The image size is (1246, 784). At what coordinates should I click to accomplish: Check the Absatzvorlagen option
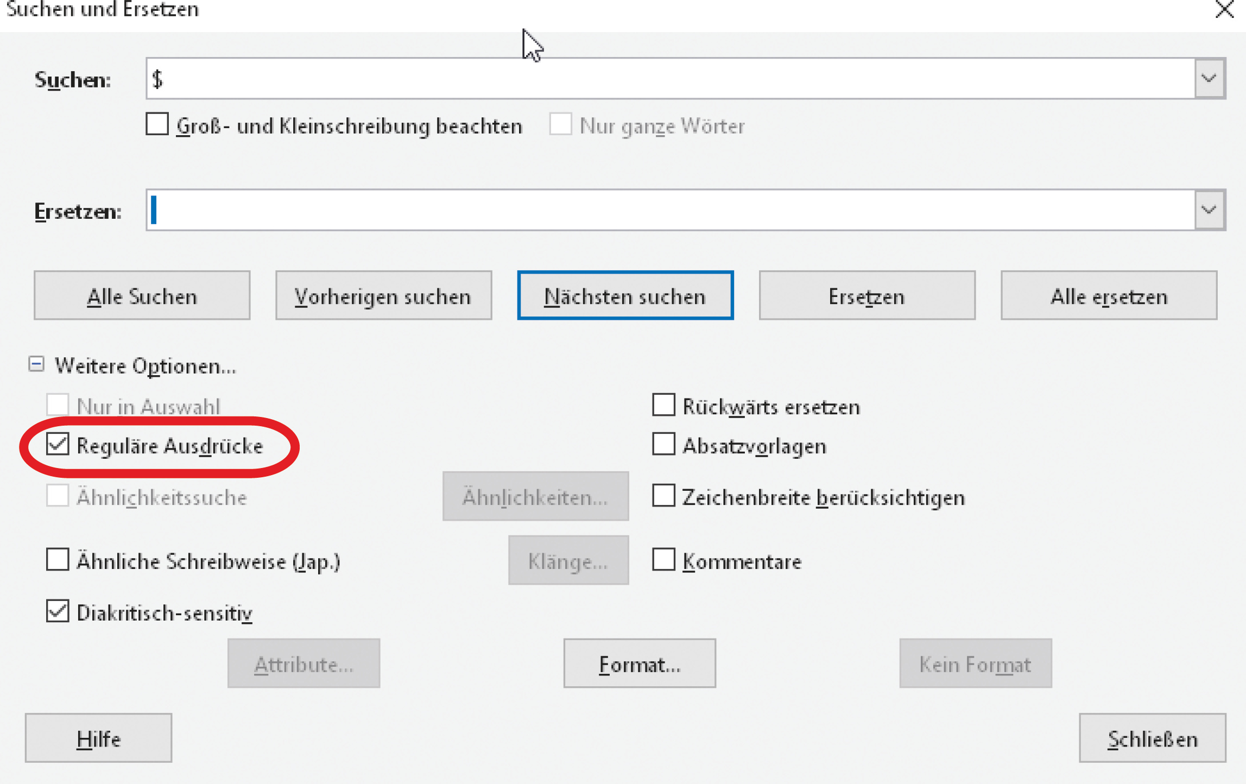point(663,444)
